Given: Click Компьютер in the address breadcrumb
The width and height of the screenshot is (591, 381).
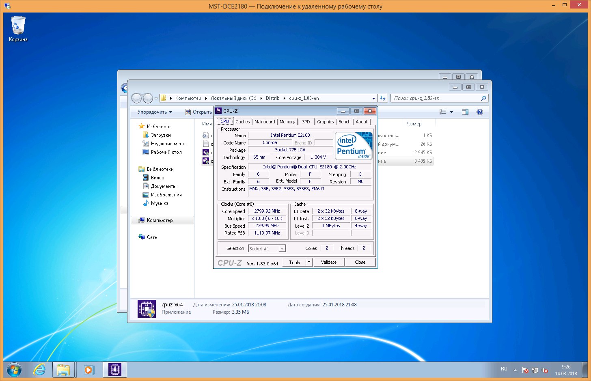Looking at the screenshot, I should [188, 98].
